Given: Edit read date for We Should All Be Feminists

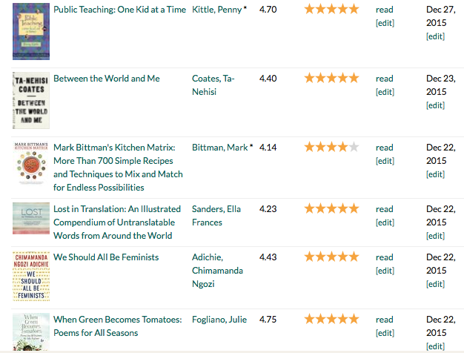Looking at the screenshot, I should click(x=435, y=284).
